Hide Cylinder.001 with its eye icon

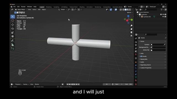163,16
